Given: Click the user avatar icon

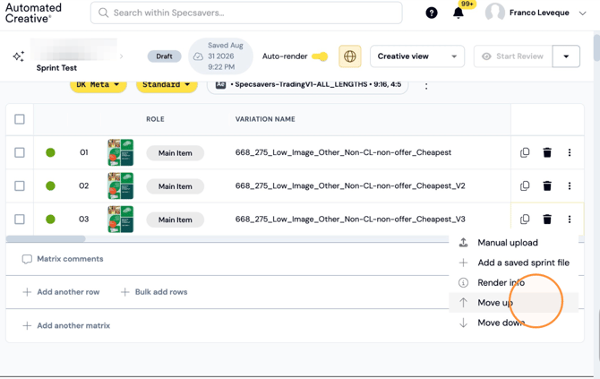Looking at the screenshot, I should [x=494, y=13].
